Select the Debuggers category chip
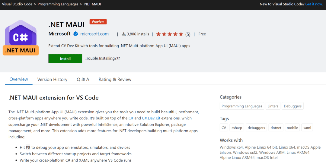Image resolution: width=326 pixels, height=164 pixels. tap(292, 106)
